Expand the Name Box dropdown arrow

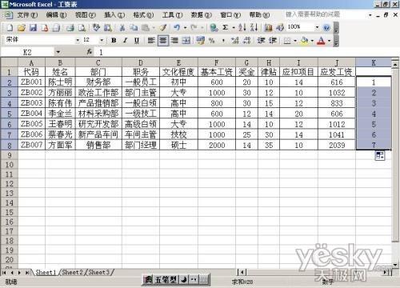coord(58,52)
